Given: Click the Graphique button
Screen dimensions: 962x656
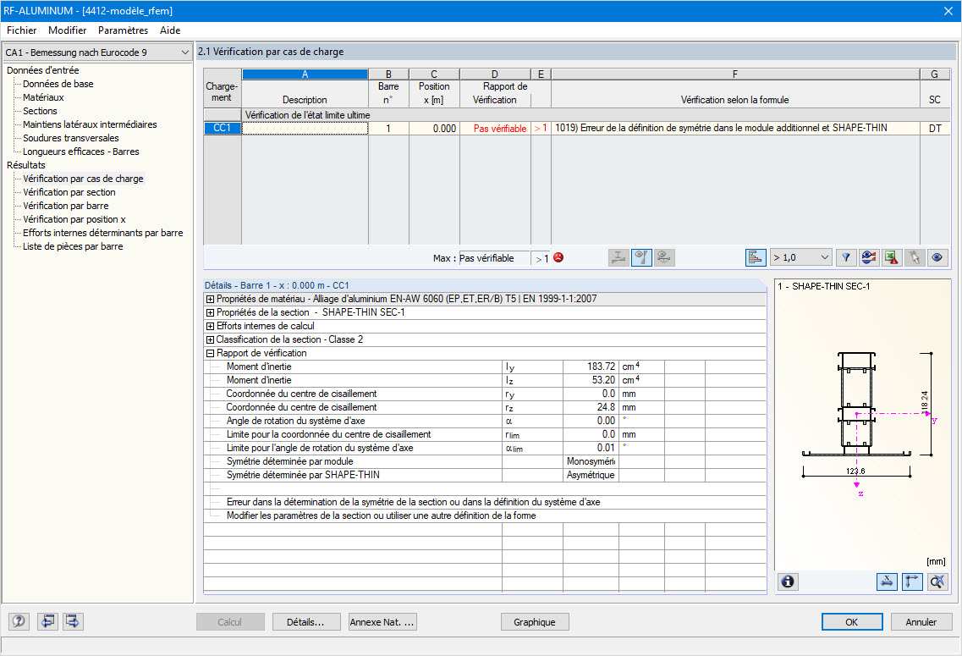Looking at the screenshot, I should pyautogui.click(x=535, y=621).
